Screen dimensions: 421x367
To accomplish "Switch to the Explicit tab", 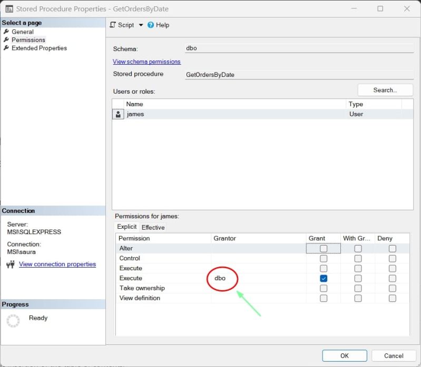I will point(127,227).
